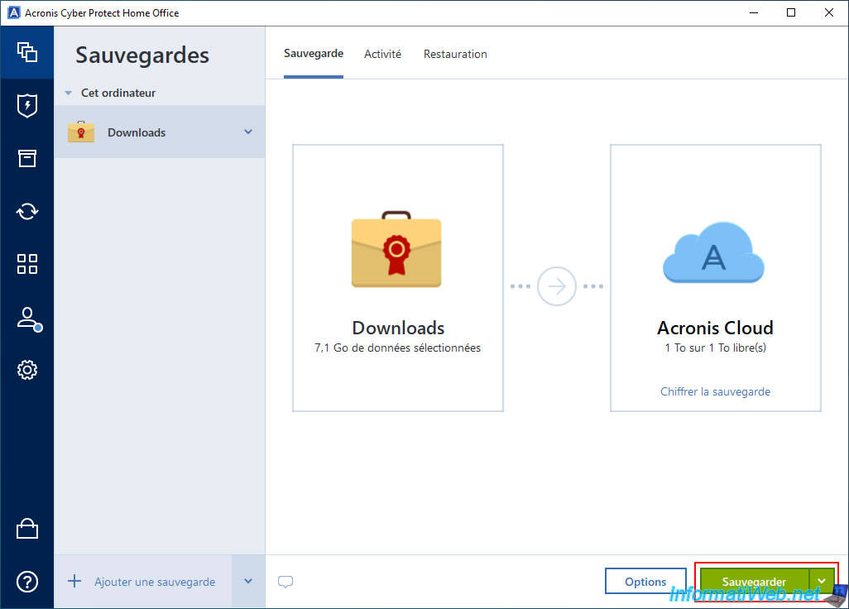
Task: Click the Options button
Action: click(x=645, y=582)
